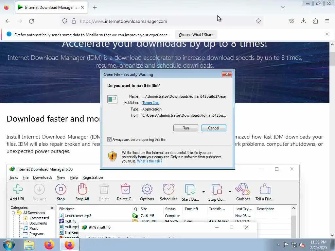335x251 pixels.
Task: Open the Extensions puzzle icon
Action: [x=315, y=21]
